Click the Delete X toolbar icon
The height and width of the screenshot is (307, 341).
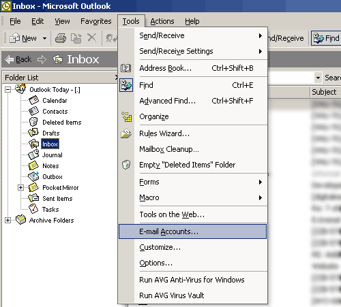tap(92, 37)
